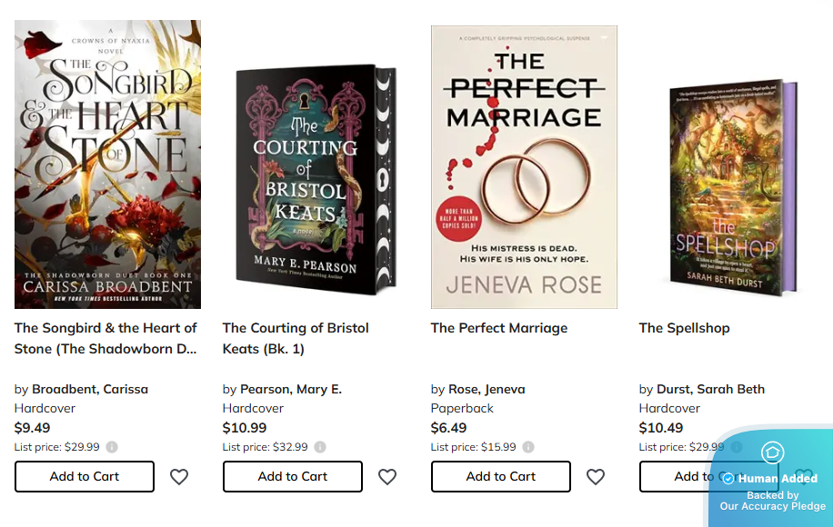Add The Courting of Bristol Keats to Cart
This screenshot has height=527, width=833.
[292, 476]
